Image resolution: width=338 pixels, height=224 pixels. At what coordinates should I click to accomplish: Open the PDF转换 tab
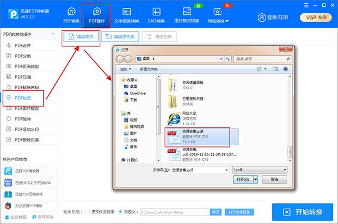point(71,15)
